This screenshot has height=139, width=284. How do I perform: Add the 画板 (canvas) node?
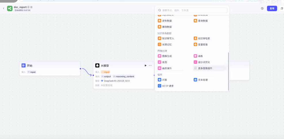coord(200,56)
